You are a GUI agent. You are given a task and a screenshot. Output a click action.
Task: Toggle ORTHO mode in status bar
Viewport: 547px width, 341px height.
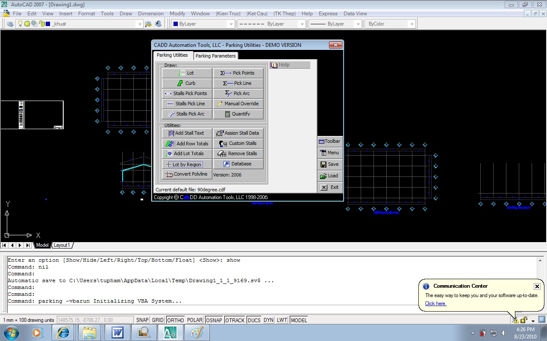point(175,320)
